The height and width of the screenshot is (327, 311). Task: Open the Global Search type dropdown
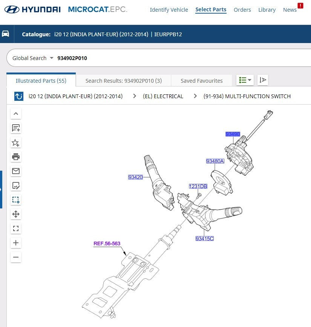point(33,58)
